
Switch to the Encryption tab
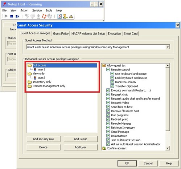pos(114,34)
